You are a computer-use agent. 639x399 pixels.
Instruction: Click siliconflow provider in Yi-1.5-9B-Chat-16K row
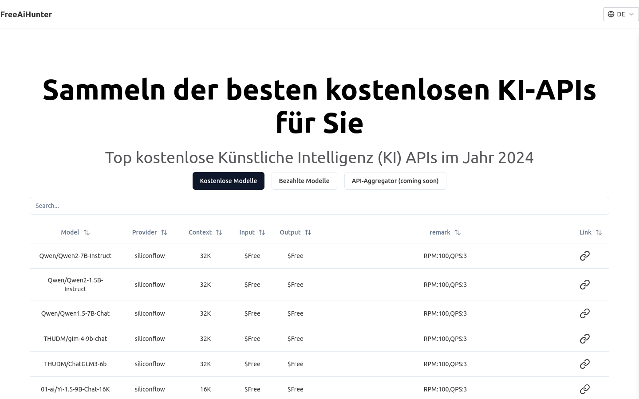150,389
